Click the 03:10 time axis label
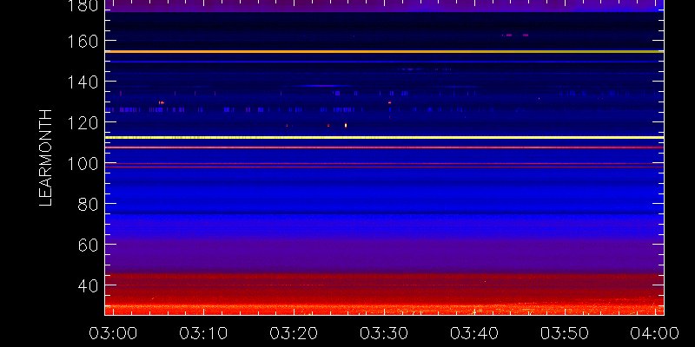Image resolution: width=695 pixels, height=347 pixels. 203,333
